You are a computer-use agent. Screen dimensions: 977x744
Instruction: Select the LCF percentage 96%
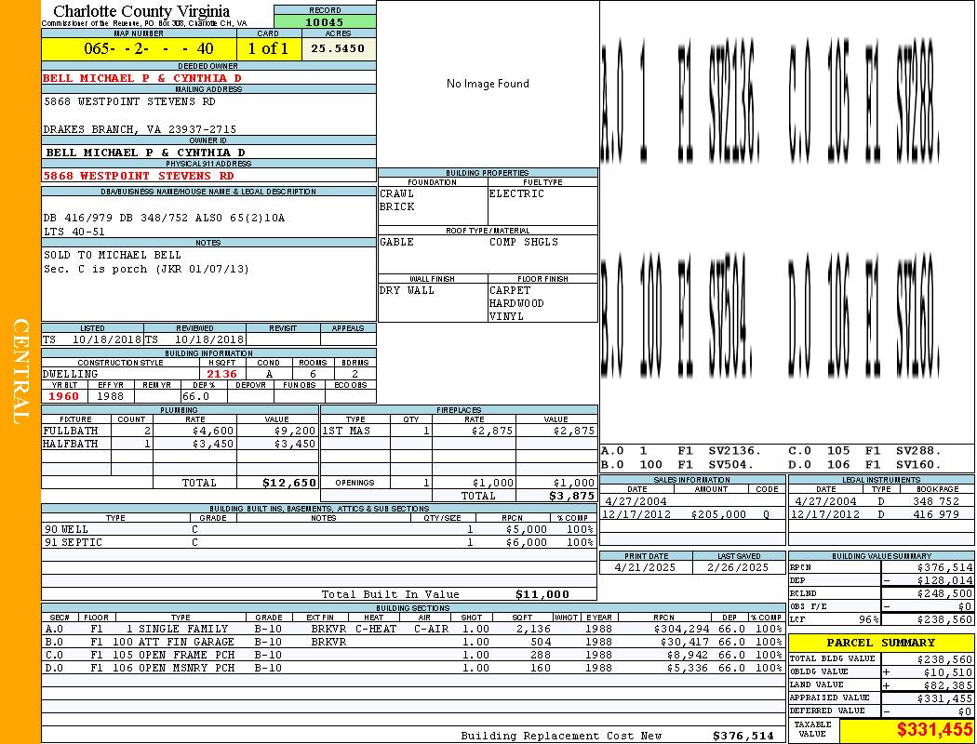pos(868,620)
